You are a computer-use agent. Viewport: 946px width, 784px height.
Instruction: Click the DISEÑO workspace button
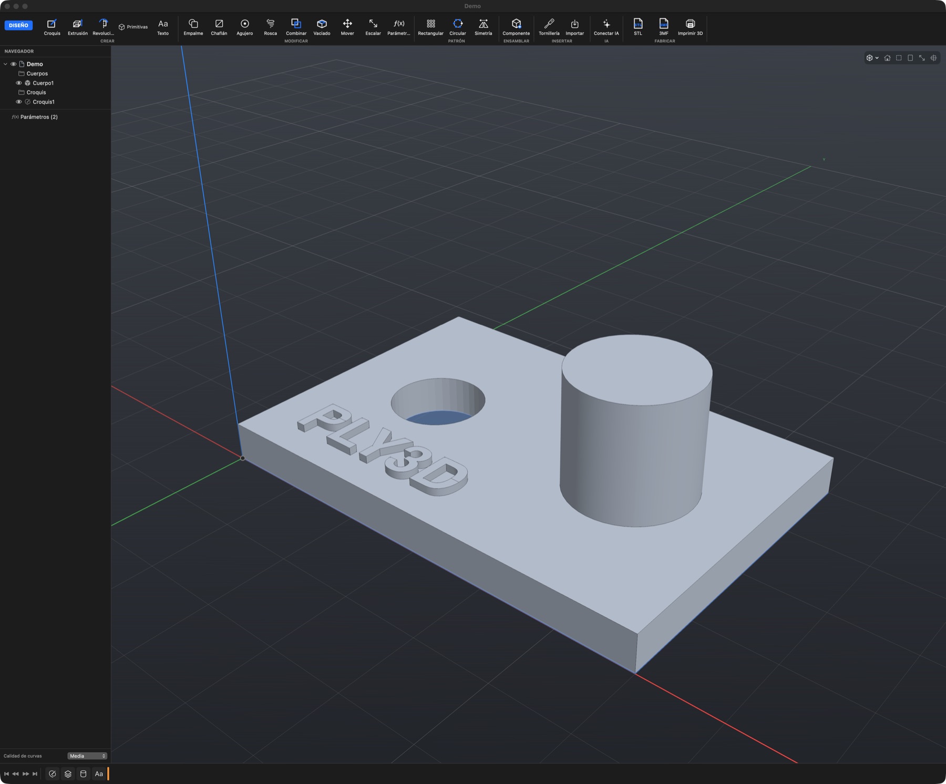click(x=18, y=25)
